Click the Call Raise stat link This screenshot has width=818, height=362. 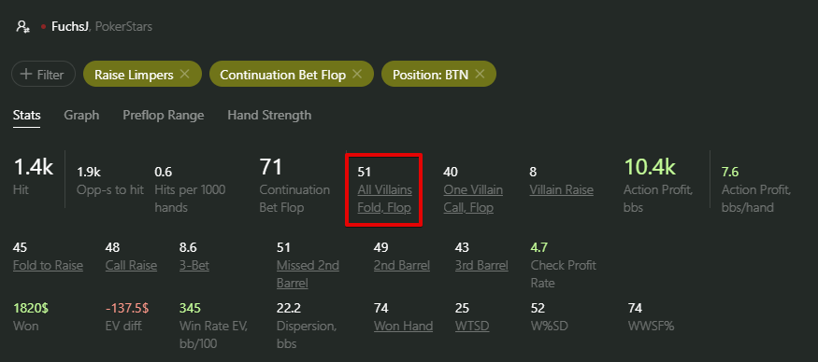click(131, 266)
